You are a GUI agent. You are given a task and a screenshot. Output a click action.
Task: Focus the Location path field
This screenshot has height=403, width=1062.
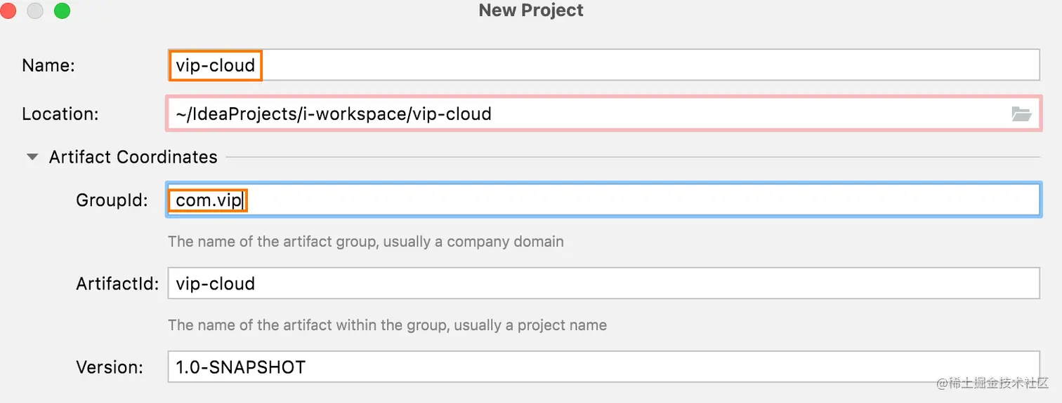tap(583, 114)
